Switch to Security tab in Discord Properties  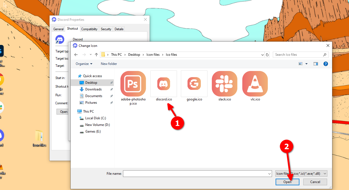tap(106, 29)
